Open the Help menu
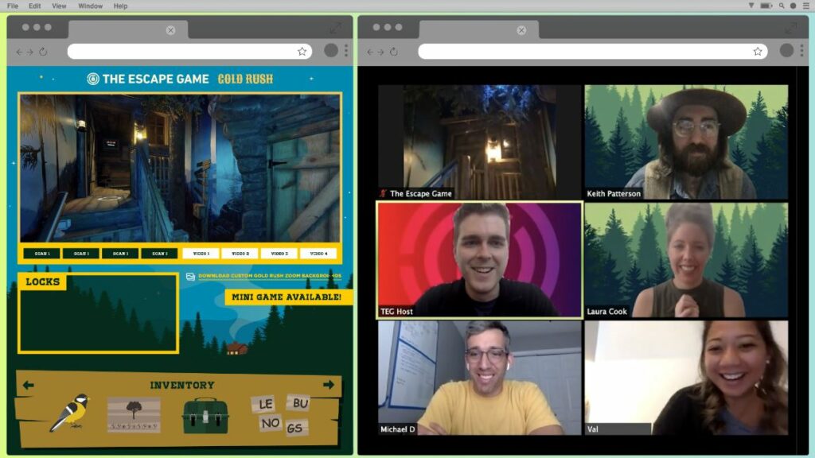This screenshot has height=458, width=815. [120, 6]
